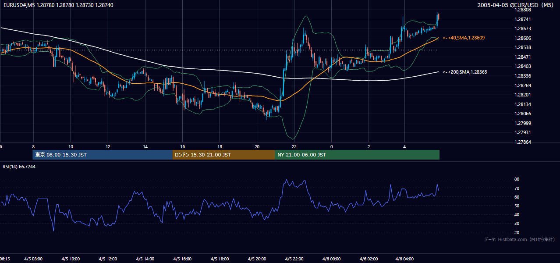The height and width of the screenshot is (263, 560).
Task: Click the RSI 70 level label
Action: coord(517,188)
